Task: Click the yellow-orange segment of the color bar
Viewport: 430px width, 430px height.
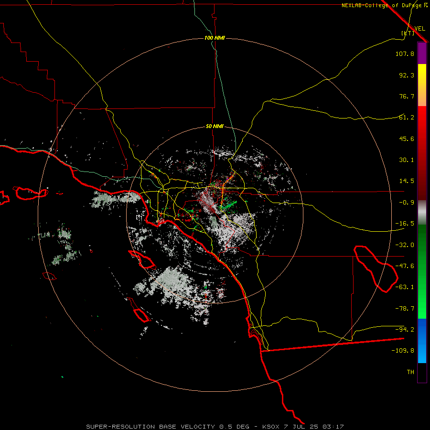Action: [x=422, y=85]
